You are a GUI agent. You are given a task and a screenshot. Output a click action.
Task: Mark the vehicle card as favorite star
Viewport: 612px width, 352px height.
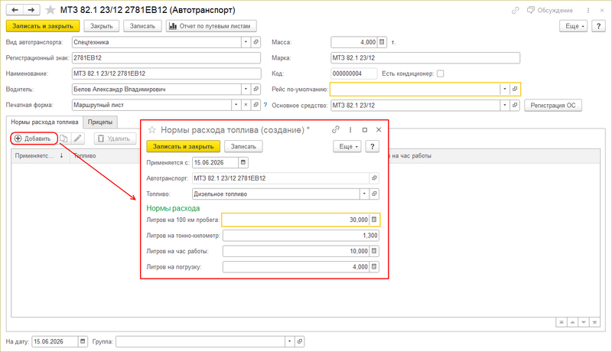point(50,10)
